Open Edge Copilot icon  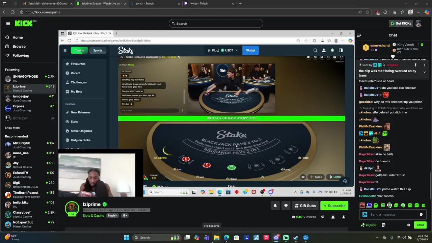coord(427,12)
